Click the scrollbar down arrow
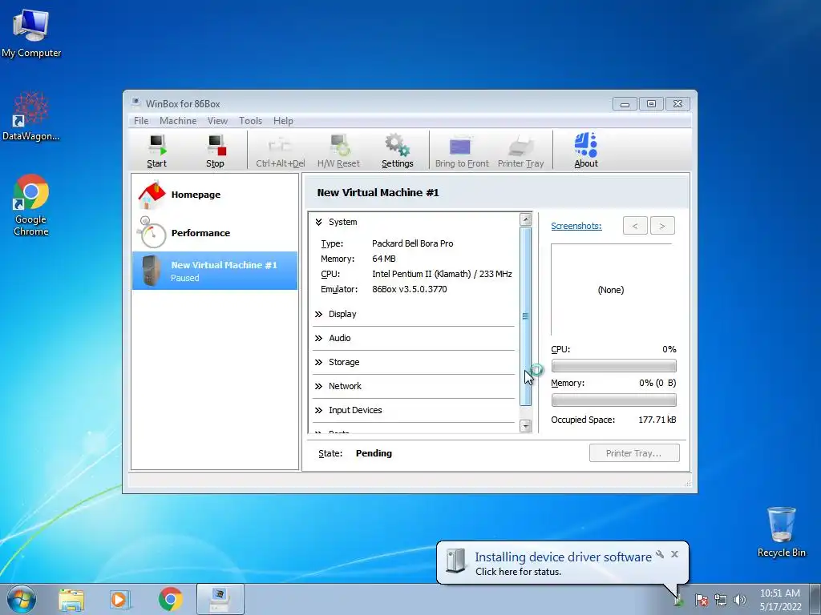821x615 pixels. pos(526,426)
